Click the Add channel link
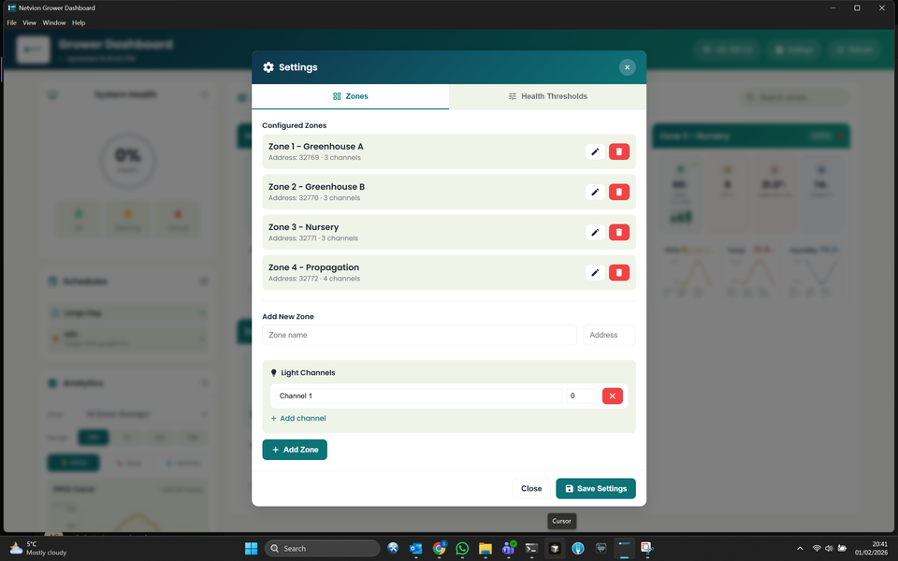898x561 pixels. [298, 419]
